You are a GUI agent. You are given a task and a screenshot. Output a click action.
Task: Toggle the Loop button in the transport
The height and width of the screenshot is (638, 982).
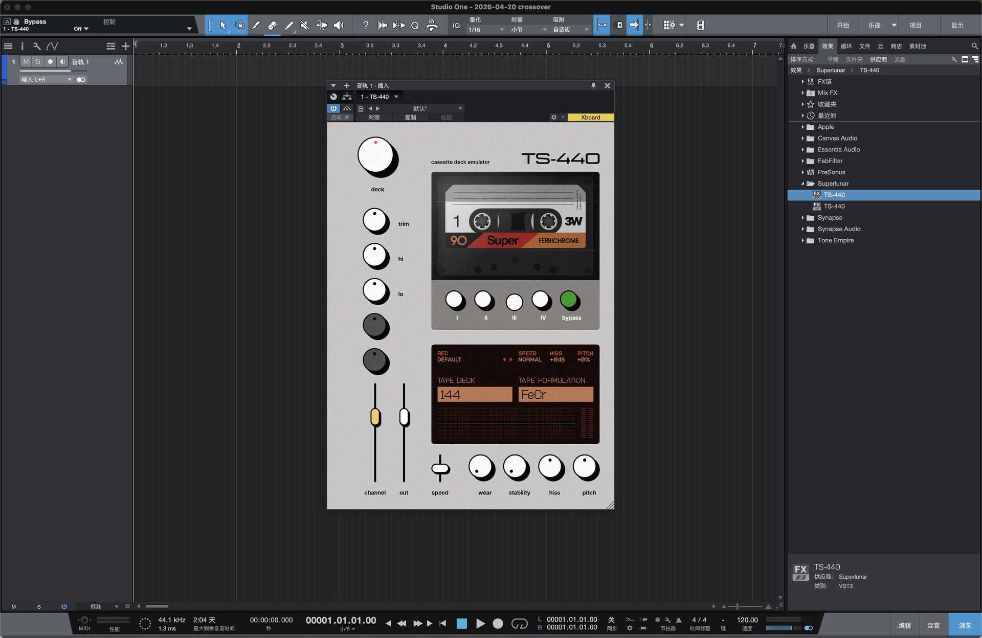(x=519, y=623)
